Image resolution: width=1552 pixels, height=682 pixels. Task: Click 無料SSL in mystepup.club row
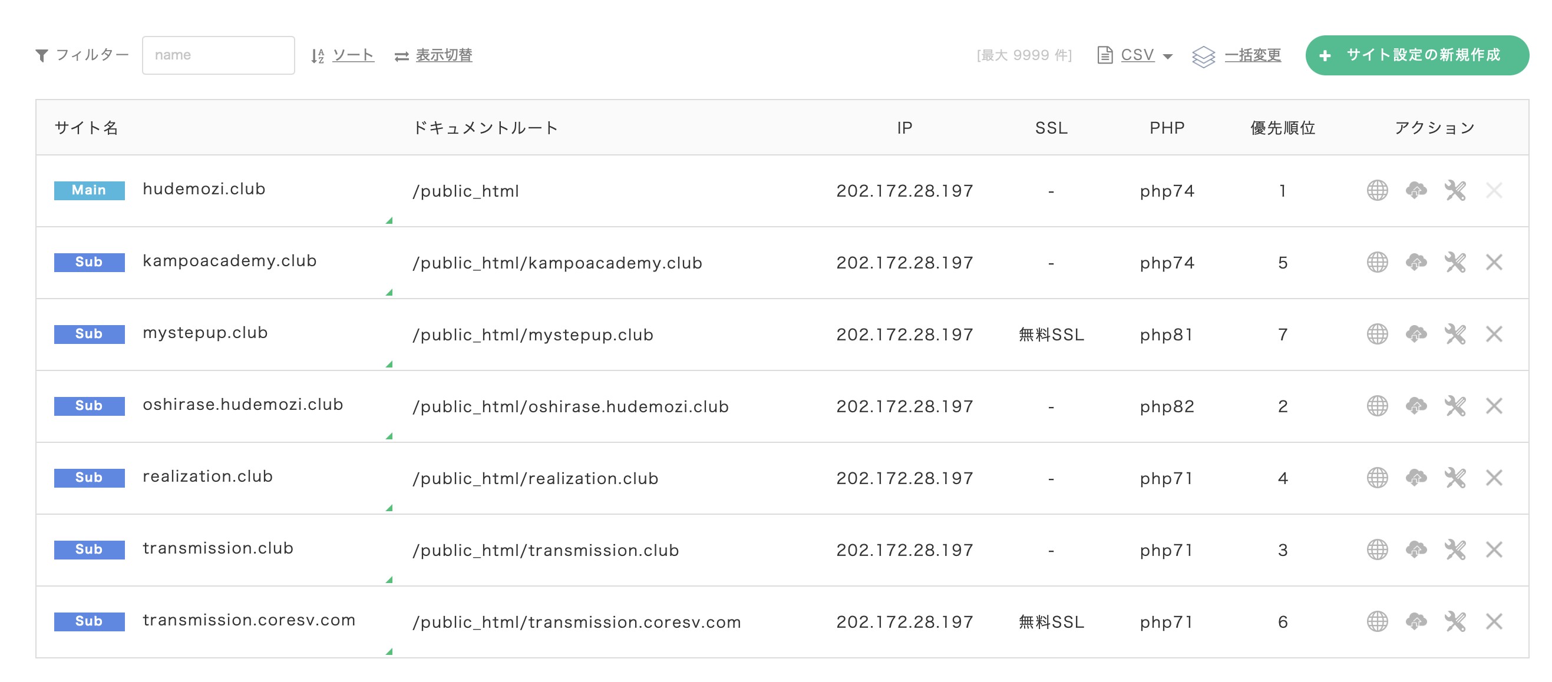point(1051,335)
